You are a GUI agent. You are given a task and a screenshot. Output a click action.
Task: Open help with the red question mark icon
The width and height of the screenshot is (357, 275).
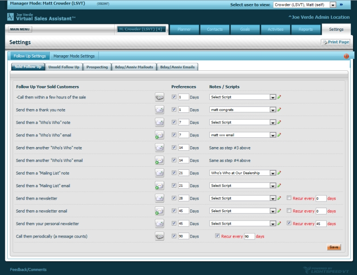point(346,56)
